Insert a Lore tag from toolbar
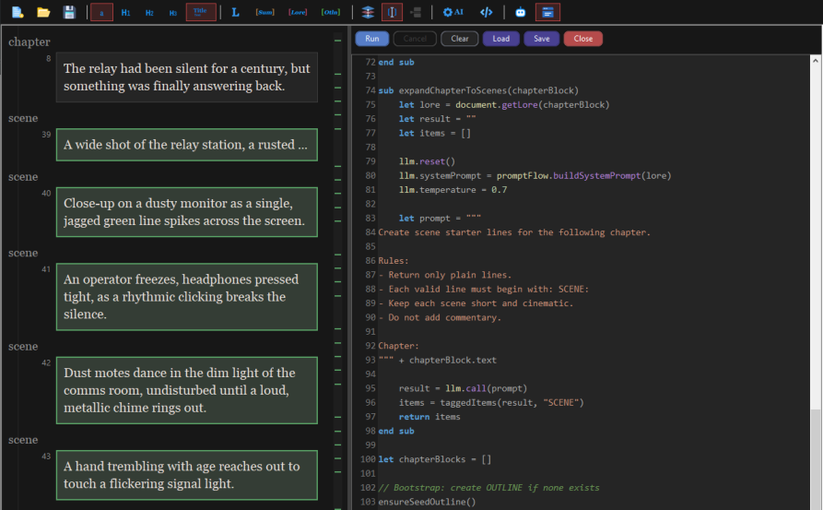 [298, 12]
